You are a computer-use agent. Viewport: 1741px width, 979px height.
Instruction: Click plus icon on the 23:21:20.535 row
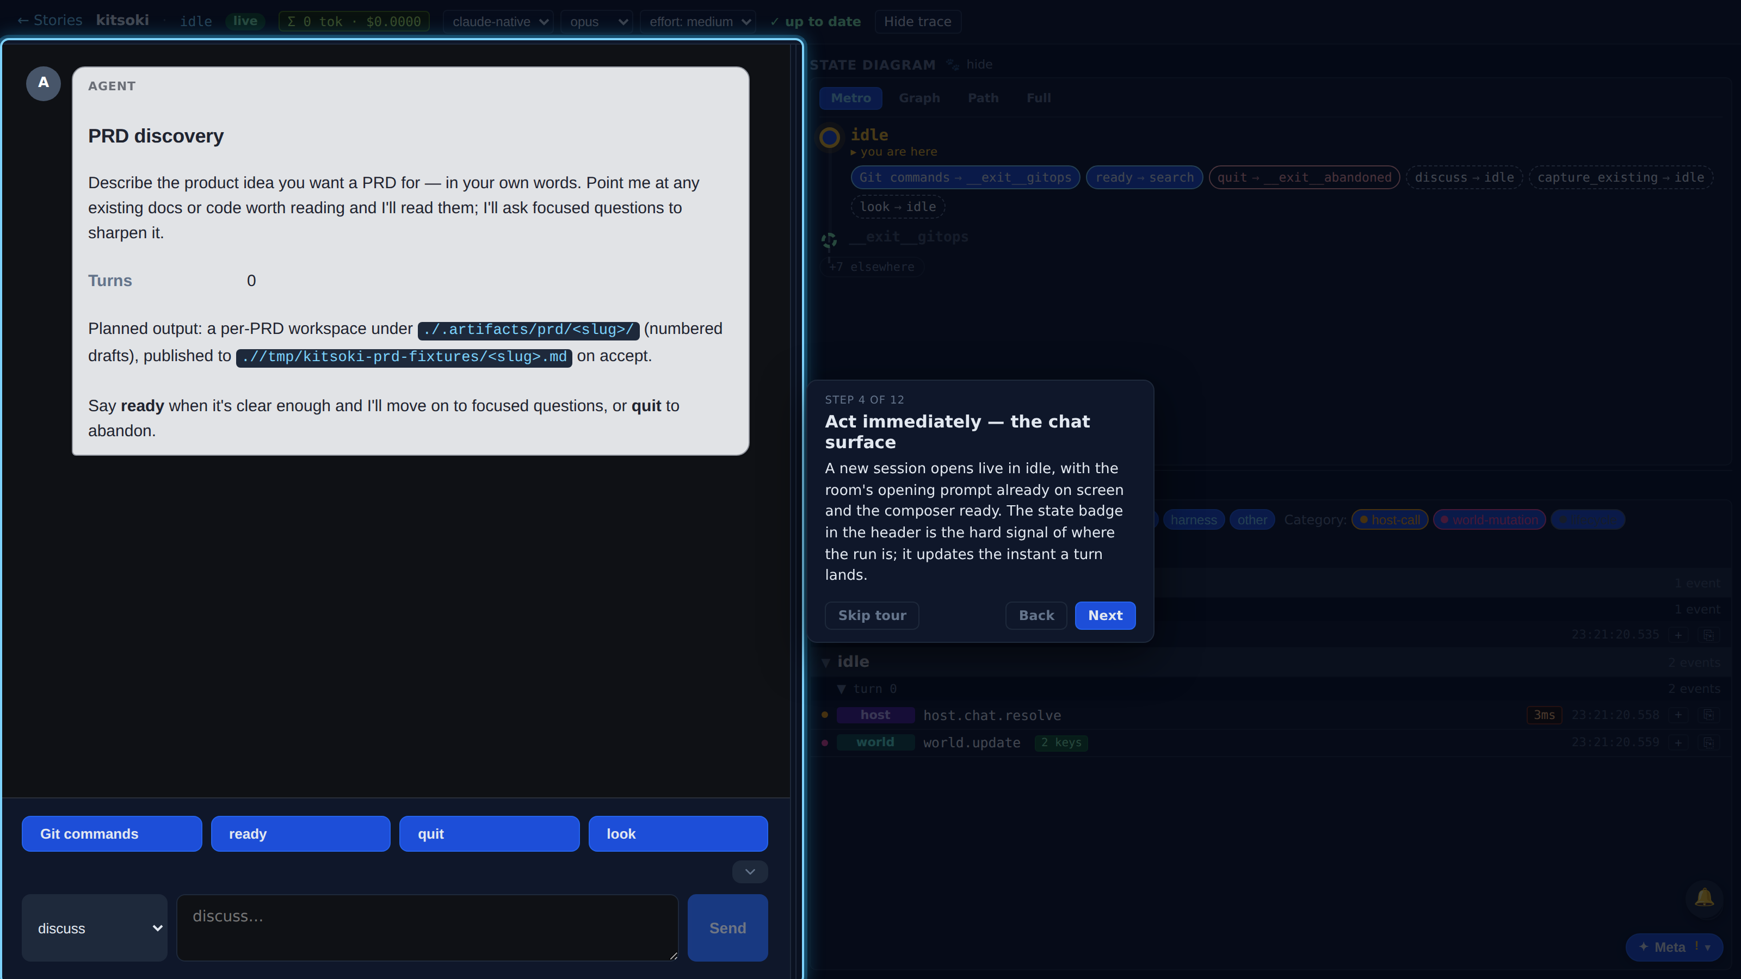(x=1678, y=634)
